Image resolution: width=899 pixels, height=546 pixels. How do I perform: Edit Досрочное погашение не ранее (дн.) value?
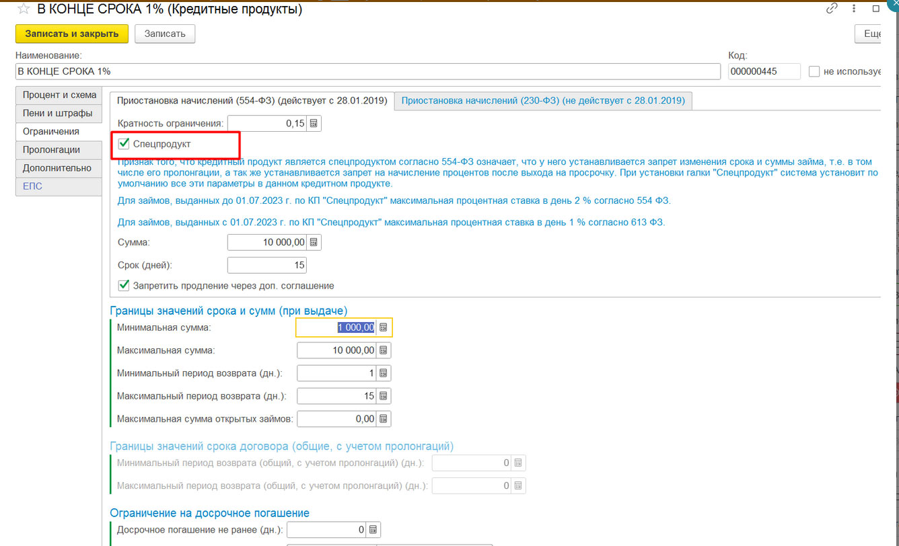coord(327,530)
